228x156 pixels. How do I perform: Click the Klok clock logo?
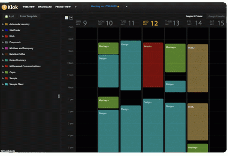[x=4, y=7]
